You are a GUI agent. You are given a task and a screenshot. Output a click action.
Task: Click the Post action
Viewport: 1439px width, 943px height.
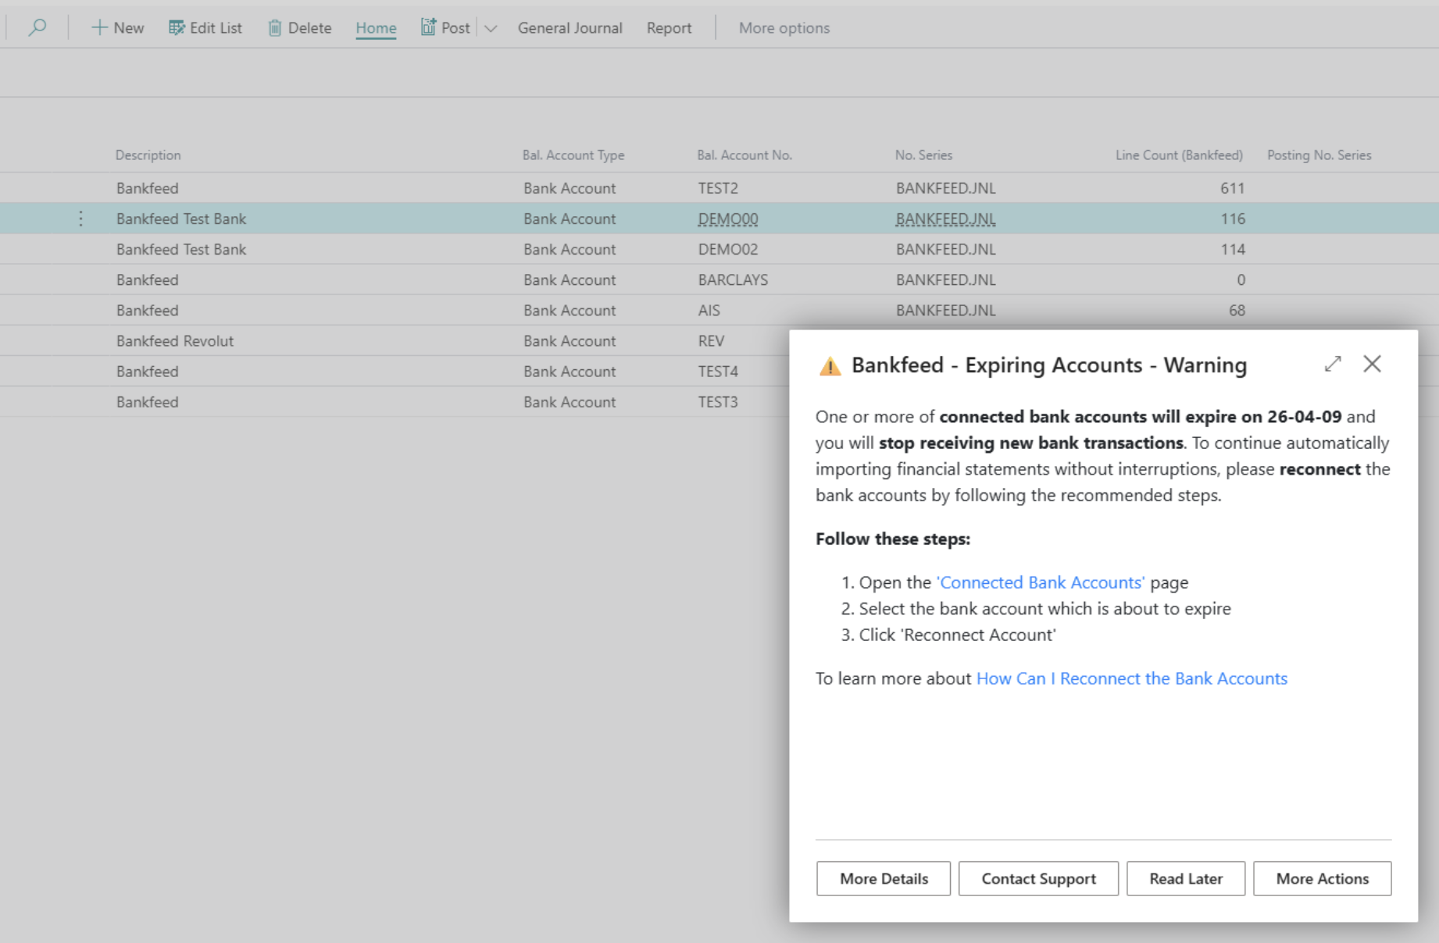click(x=445, y=28)
